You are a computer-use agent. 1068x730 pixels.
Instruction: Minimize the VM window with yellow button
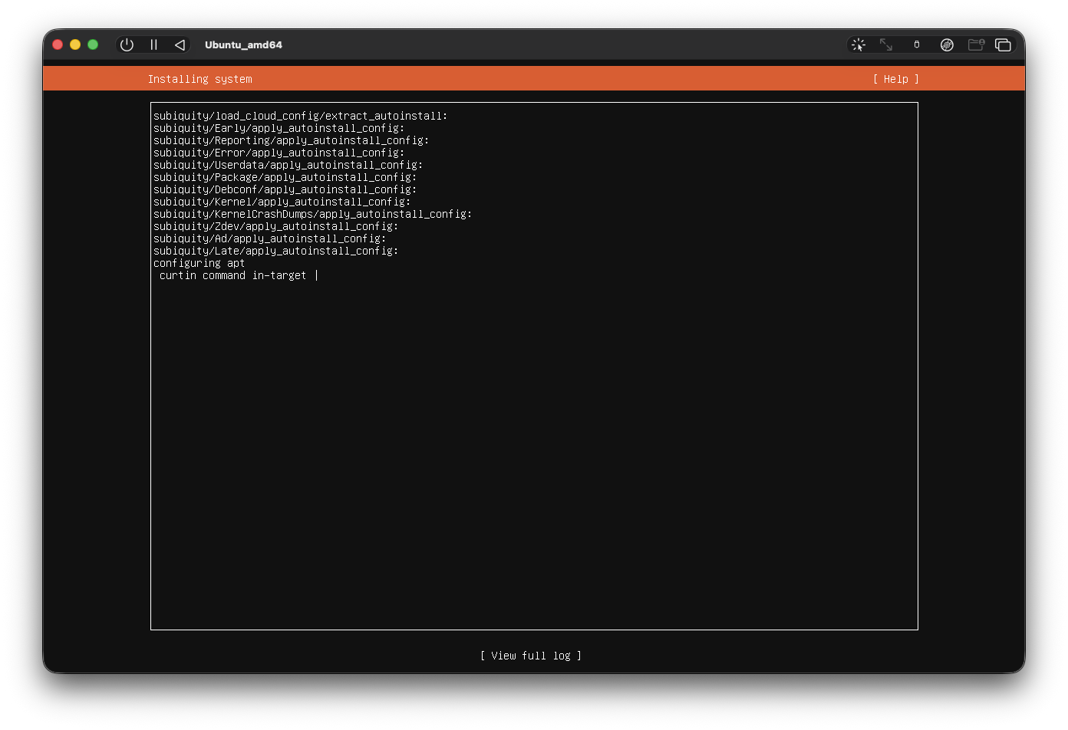coord(75,44)
